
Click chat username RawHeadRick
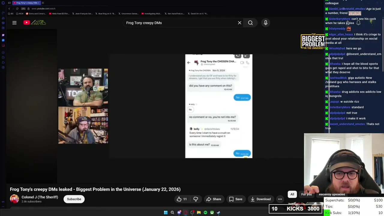[x=338, y=78]
